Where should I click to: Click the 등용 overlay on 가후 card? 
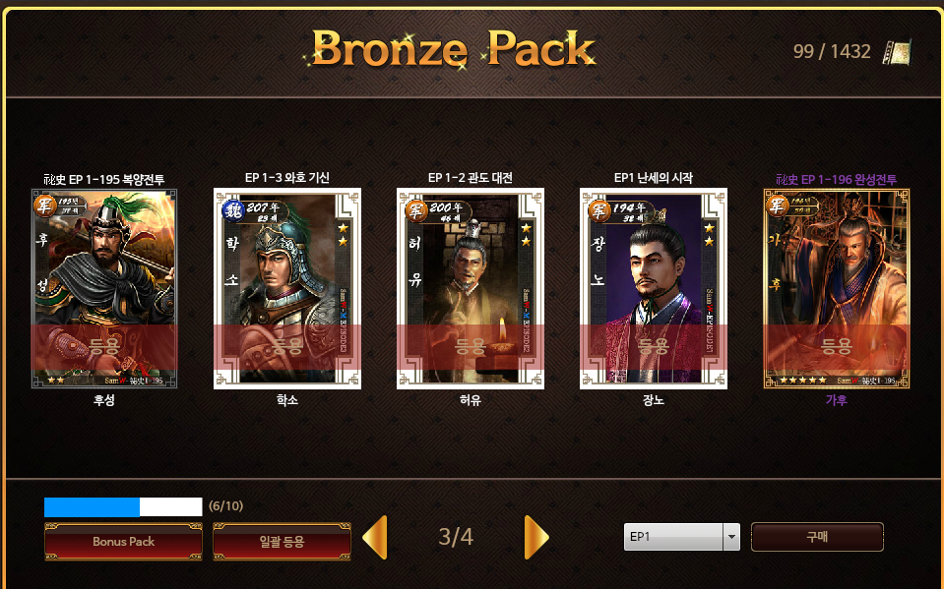(x=837, y=347)
